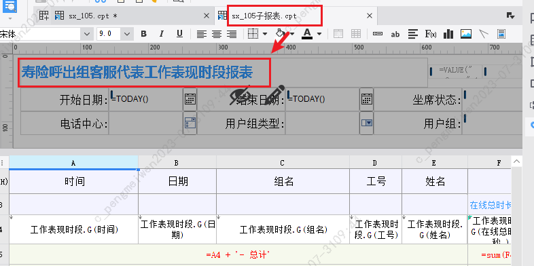The height and width of the screenshot is (266, 534).
Task: Click the 电话中心 input field
Action: click(146, 123)
